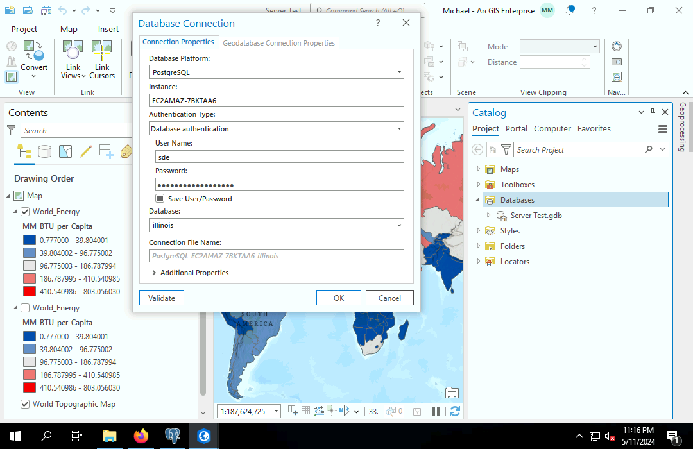Expand the Maps node in Catalog
693x449 pixels.
click(x=478, y=169)
